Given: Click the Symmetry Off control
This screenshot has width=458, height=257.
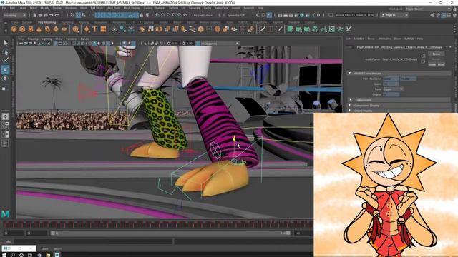Looking at the screenshot, I should (235, 15).
